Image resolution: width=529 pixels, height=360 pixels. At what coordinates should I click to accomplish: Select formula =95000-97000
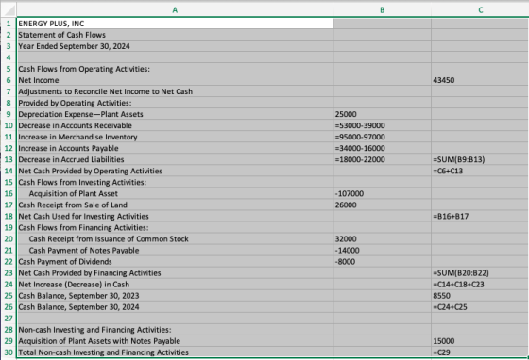pos(382,137)
